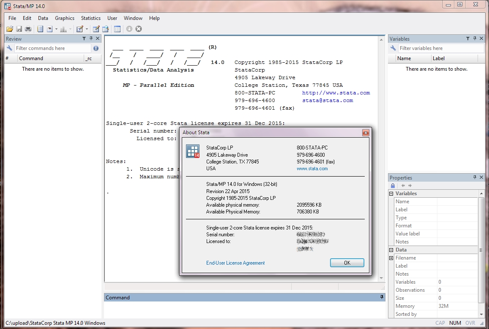Pin the Properties panel
Image resolution: width=489 pixels, height=329 pixels.
click(475, 177)
